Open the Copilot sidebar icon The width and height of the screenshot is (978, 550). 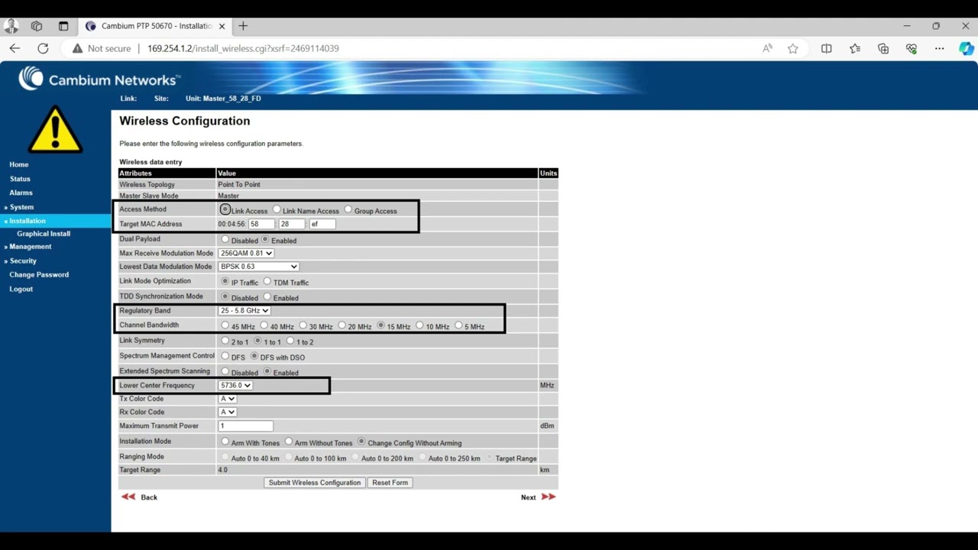pyautogui.click(x=967, y=48)
